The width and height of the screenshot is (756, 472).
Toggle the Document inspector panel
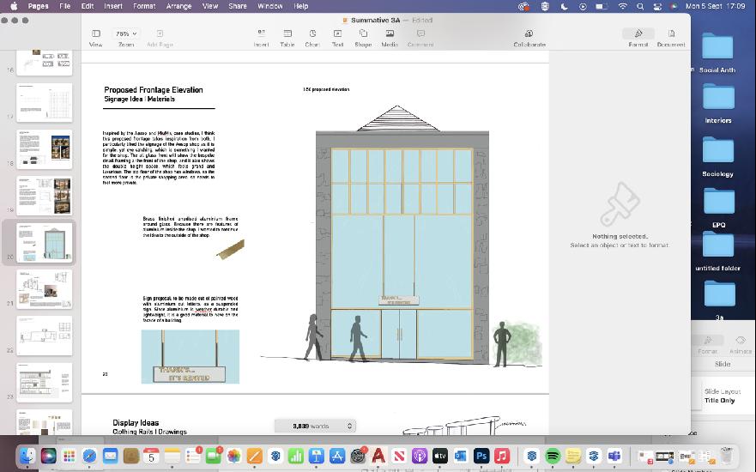click(x=671, y=33)
